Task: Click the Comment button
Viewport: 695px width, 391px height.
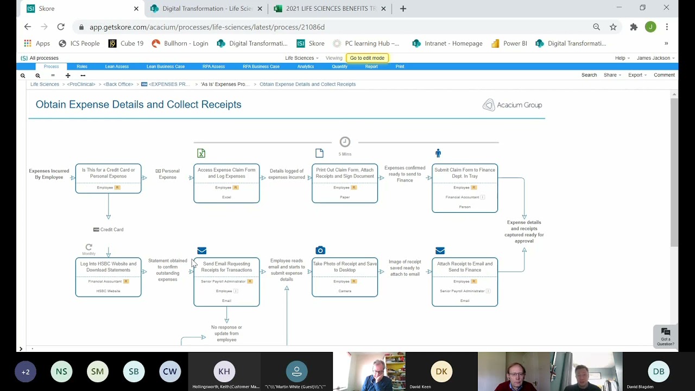Action: click(x=664, y=75)
